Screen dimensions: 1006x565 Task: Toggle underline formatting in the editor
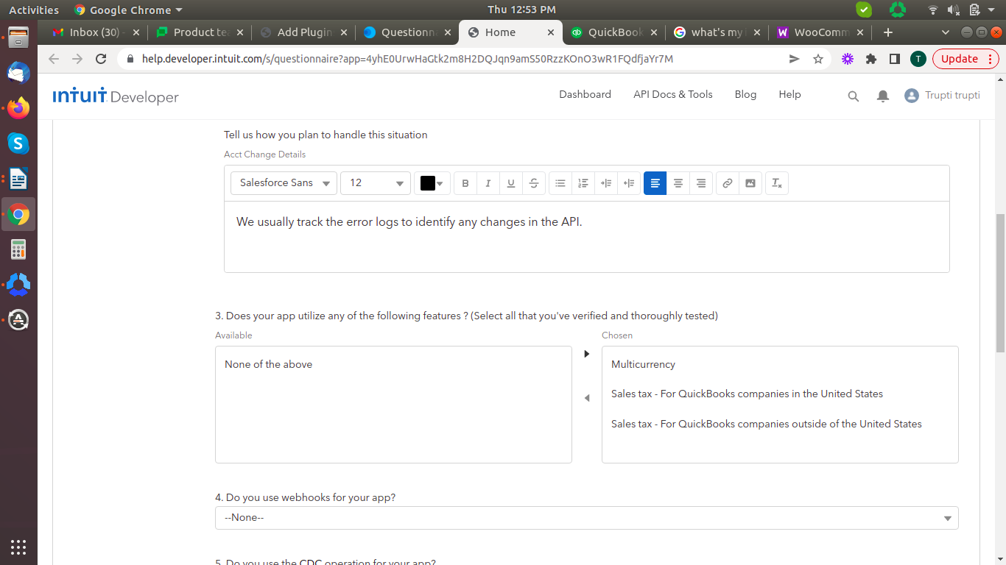510,183
